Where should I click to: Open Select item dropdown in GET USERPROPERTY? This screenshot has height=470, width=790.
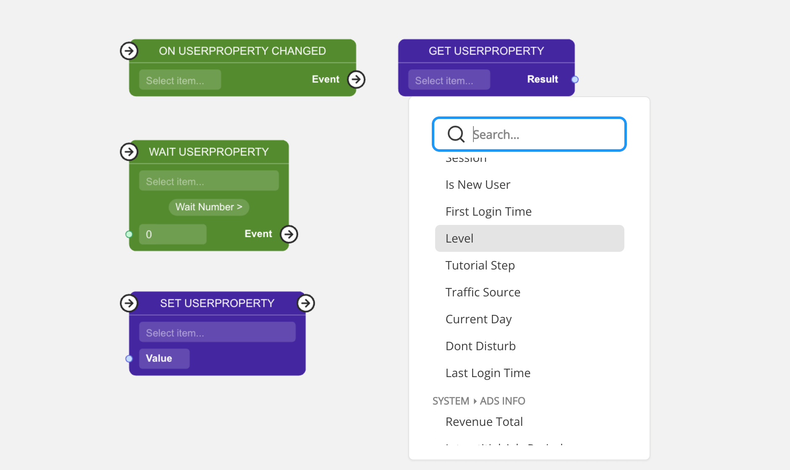point(449,80)
